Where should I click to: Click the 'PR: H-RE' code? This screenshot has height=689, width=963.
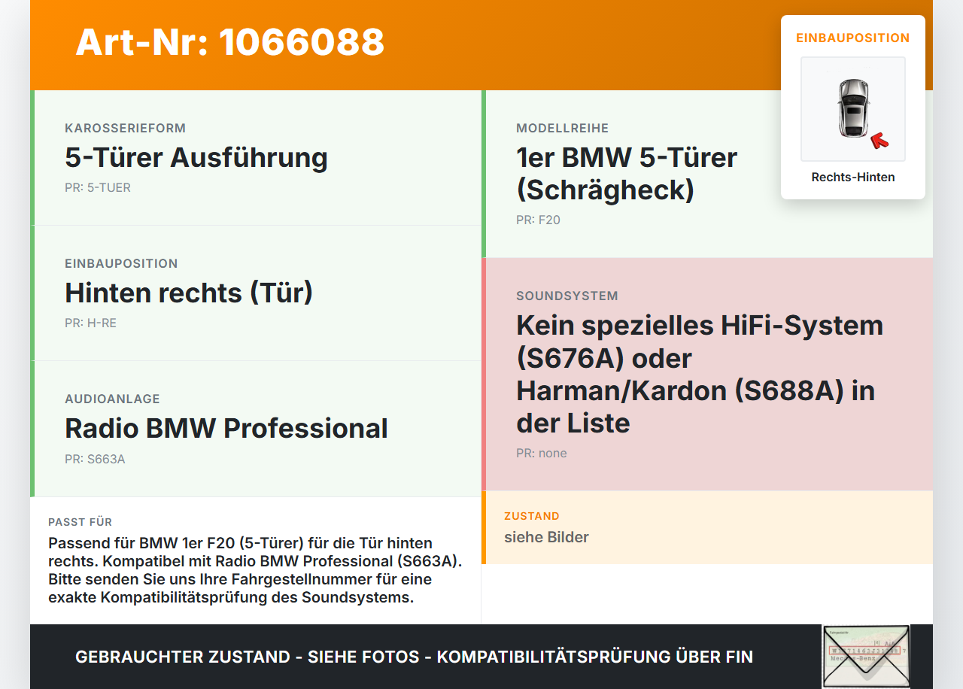click(90, 323)
